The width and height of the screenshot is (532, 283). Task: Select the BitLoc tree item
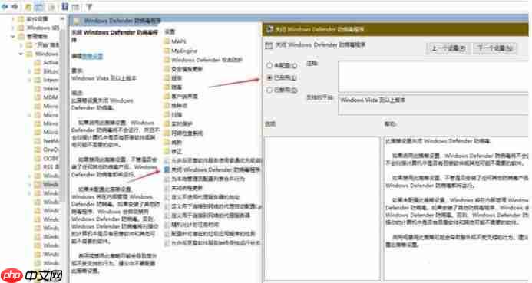tap(51, 71)
